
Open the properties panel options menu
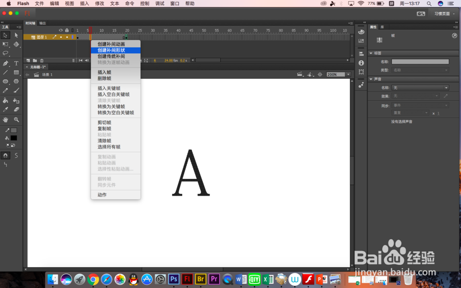point(456,27)
